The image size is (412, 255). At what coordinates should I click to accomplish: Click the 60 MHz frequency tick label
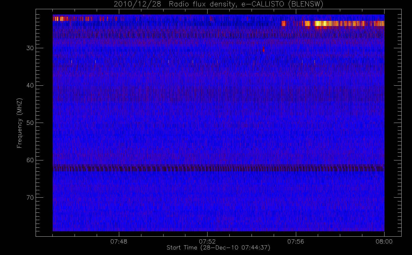coord(30,160)
